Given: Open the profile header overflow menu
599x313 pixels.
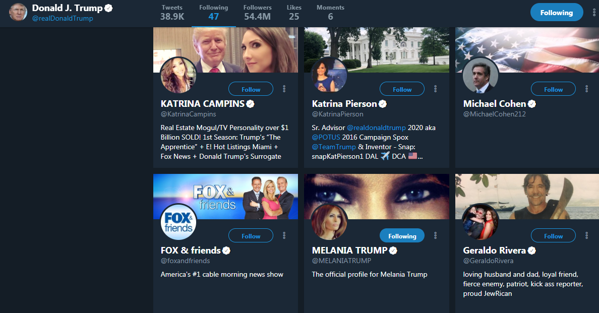Looking at the screenshot, I should pos(594,13).
